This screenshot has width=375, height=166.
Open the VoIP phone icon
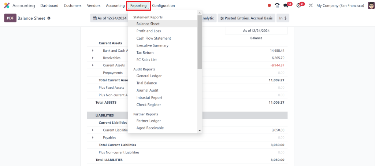277,5
